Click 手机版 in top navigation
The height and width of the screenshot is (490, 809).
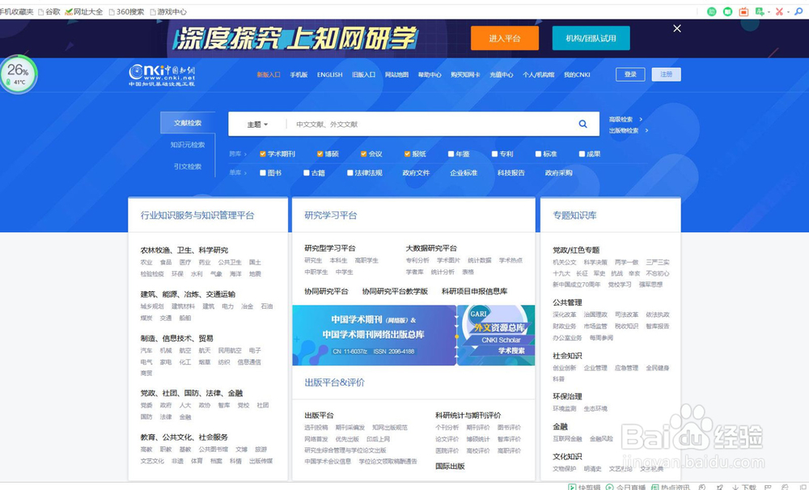[x=299, y=74]
